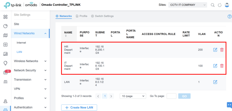Select page number 1
Screen dimensions: 232x111
click(x=105, y=96)
